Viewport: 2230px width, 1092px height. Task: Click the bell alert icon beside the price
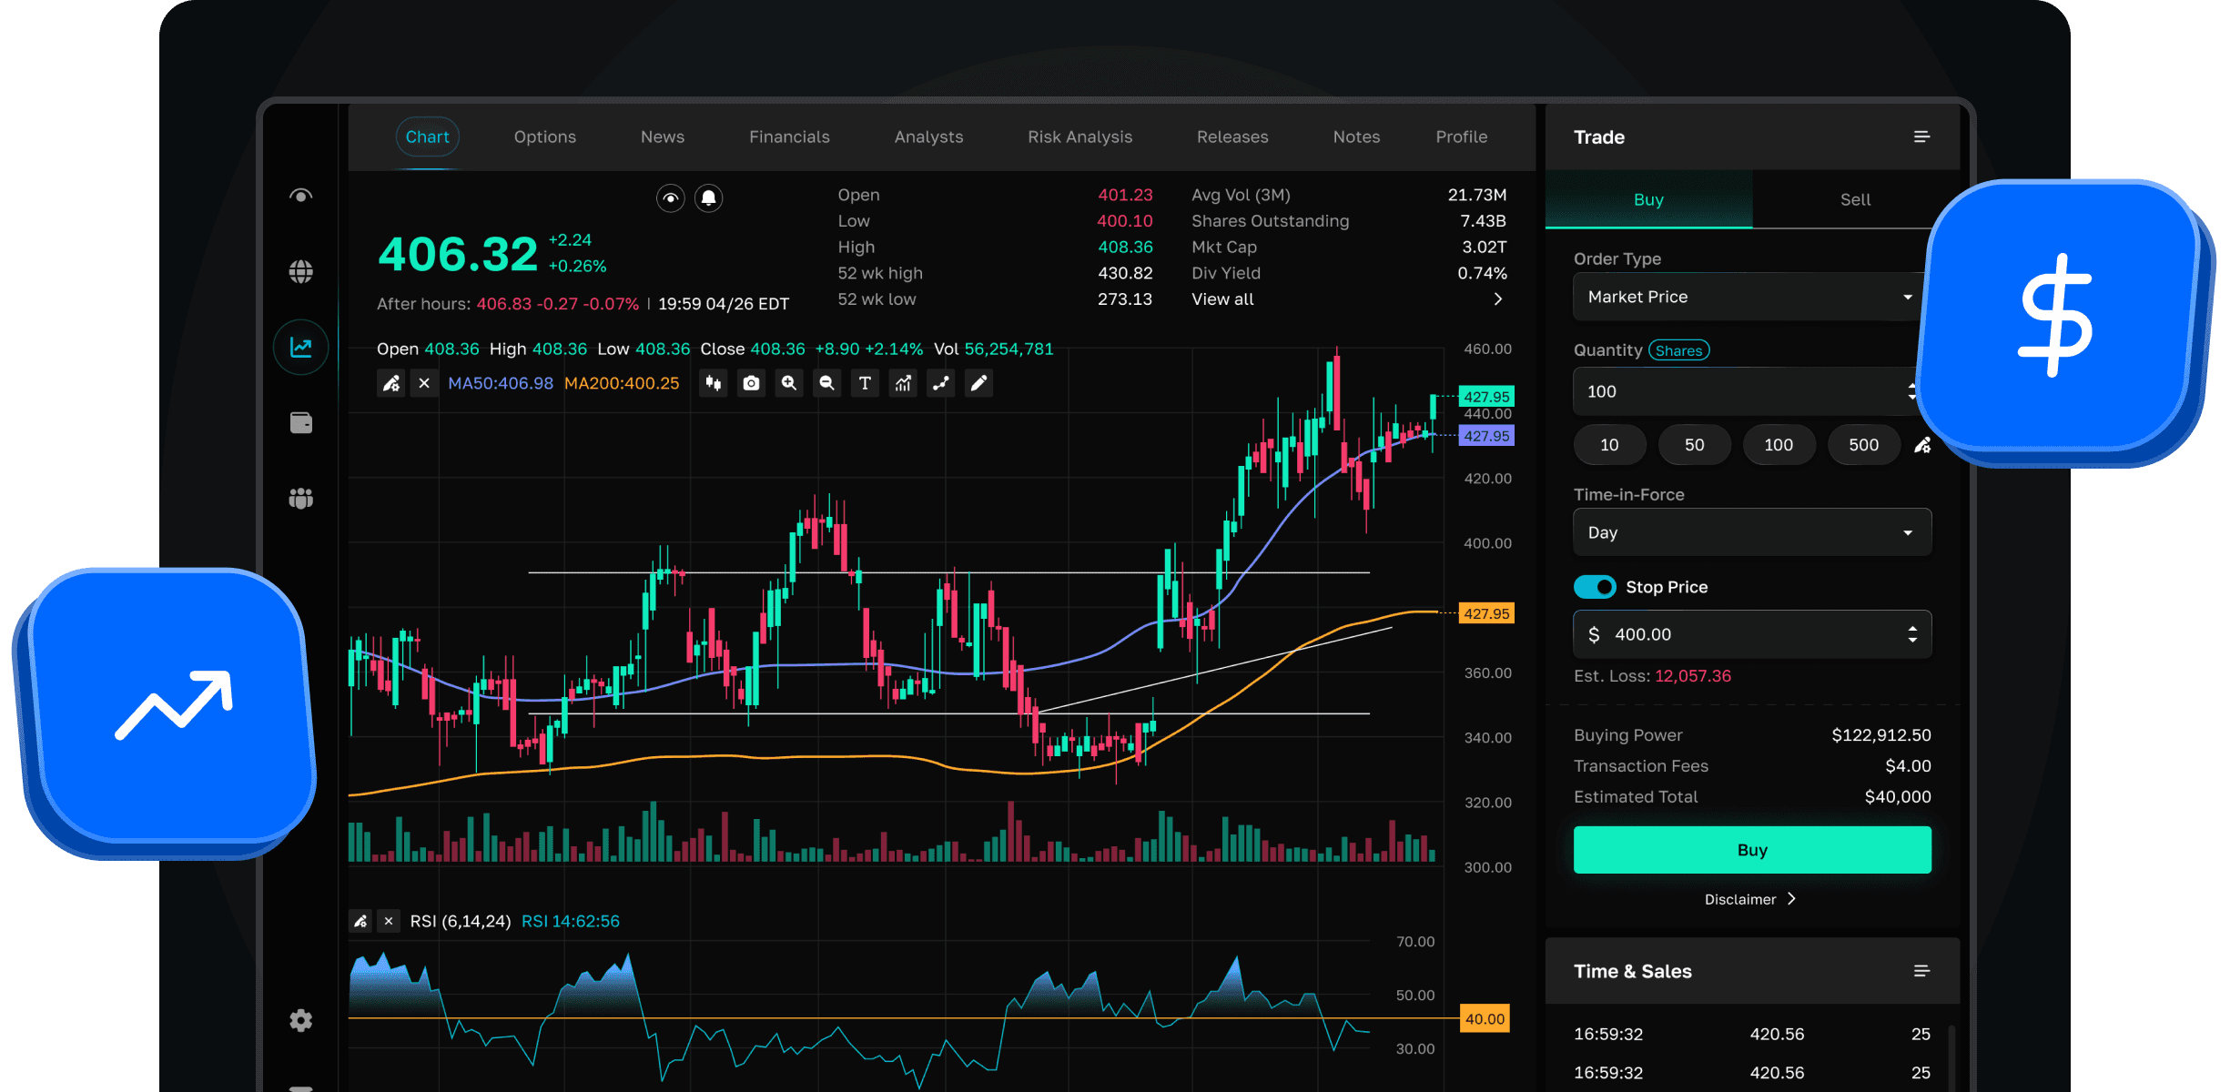pyautogui.click(x=708, y=197)
